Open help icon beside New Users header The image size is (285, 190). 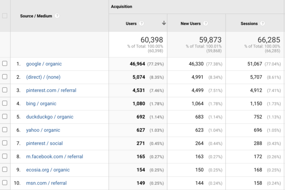tap(205, 24)
